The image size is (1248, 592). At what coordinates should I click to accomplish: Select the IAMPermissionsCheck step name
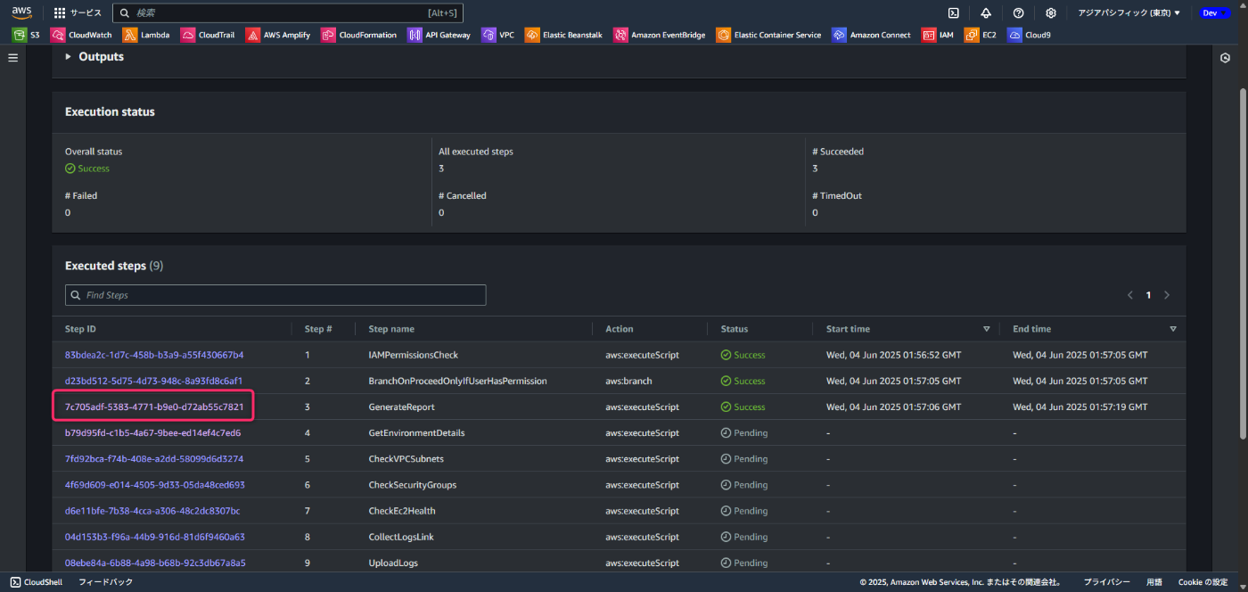(x=413, y=355)
